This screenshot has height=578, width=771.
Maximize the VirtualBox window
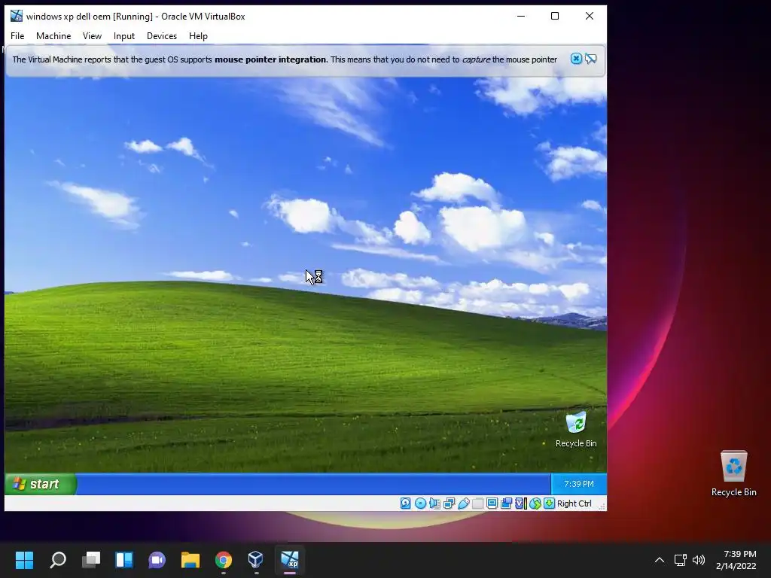(x=555, y=16)
